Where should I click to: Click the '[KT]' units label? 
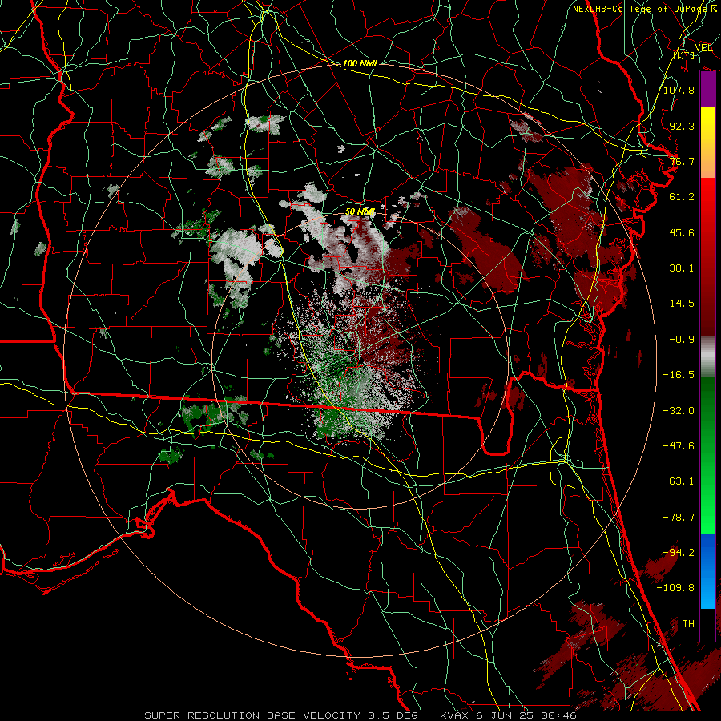click(684, 55)
